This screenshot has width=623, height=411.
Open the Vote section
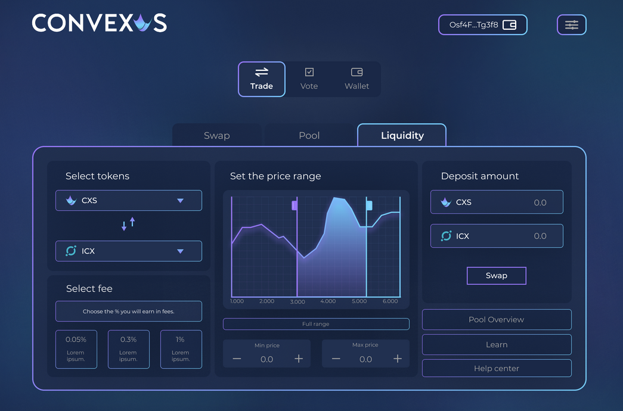click(x=309, y=79)
